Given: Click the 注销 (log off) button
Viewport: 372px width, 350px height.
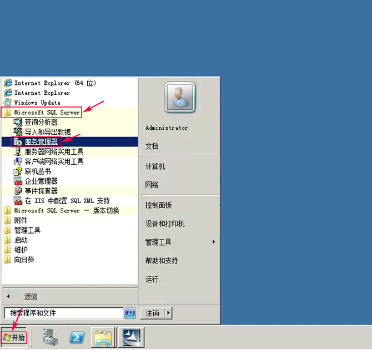Looking at the screenshot, I should click(x=152, y=313).
